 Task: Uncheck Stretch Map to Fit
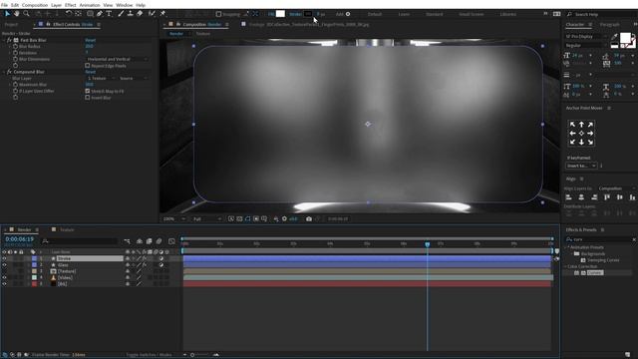click(x=88, y=91)
